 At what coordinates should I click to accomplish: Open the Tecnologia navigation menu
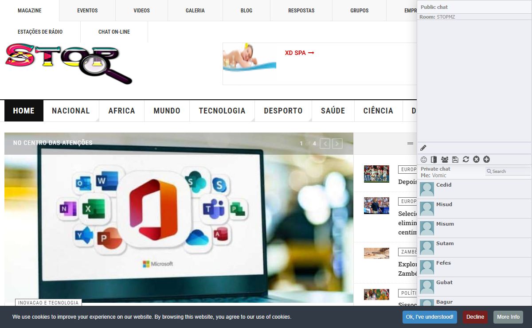(x=222, y=111)
